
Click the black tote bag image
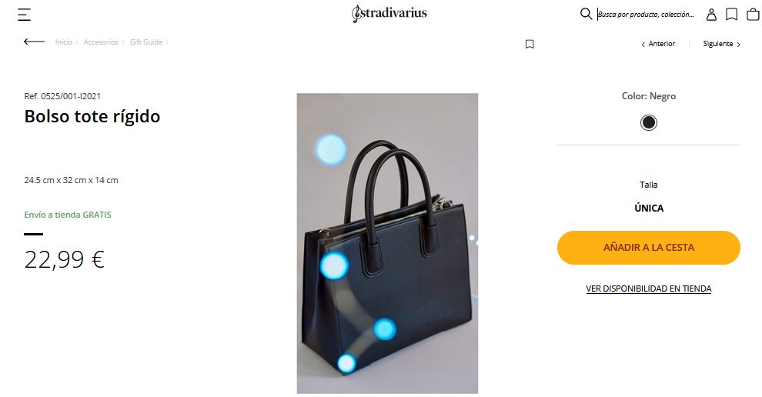[x=387, y=243]
